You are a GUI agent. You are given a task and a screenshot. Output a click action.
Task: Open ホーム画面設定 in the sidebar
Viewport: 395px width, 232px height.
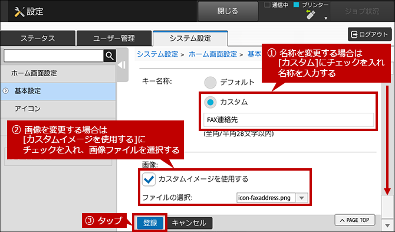[x=58, y=73]
